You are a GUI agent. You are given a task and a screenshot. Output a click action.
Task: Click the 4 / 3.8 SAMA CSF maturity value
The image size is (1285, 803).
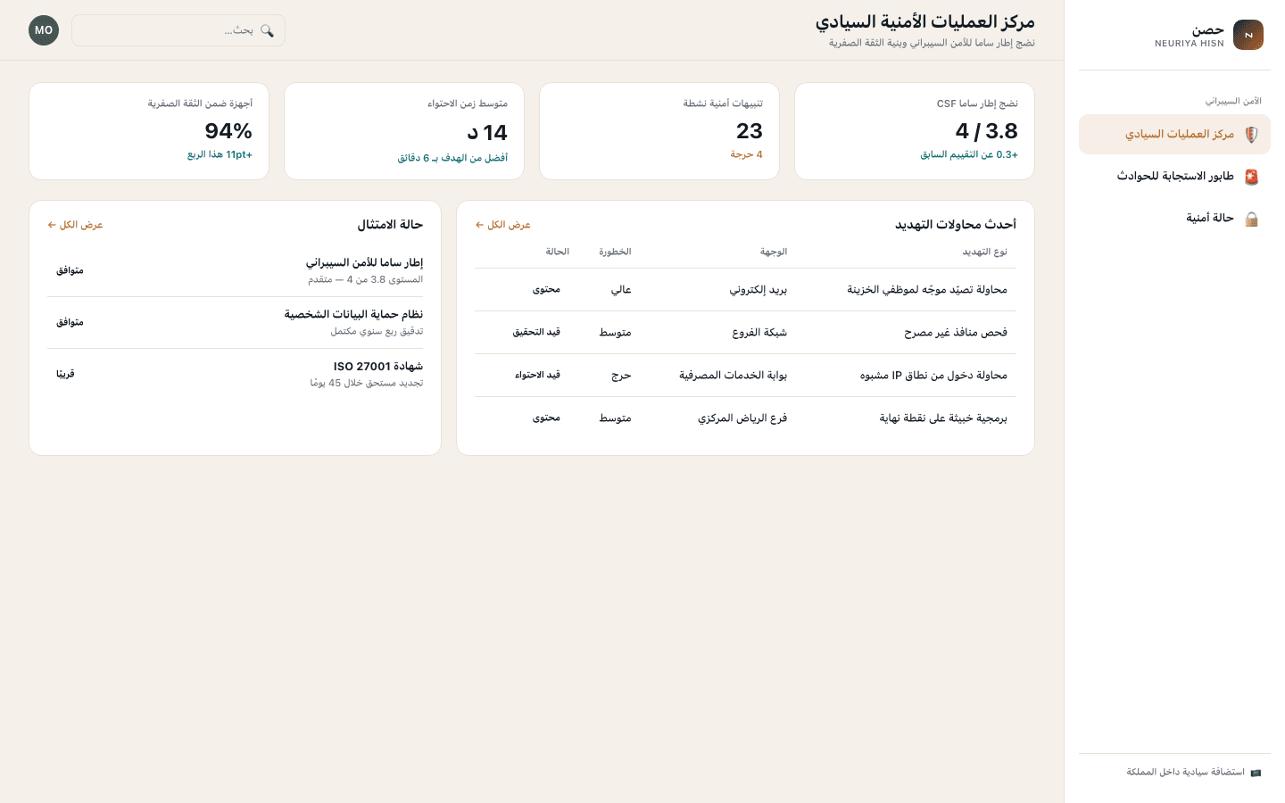tap(986, 131)
